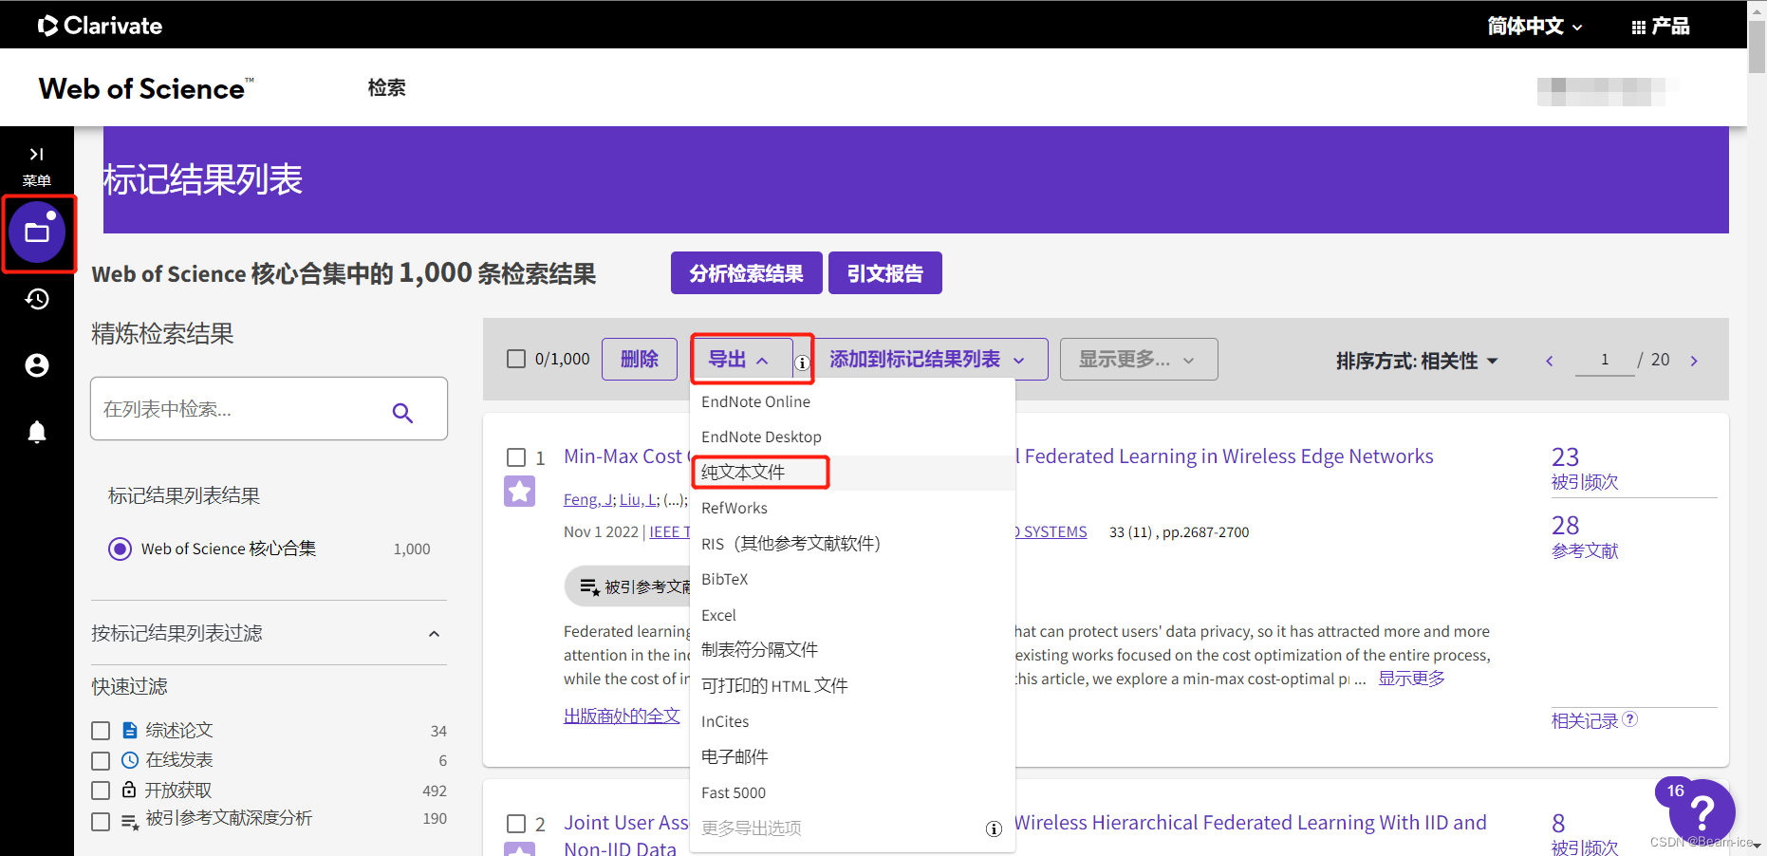Click the products grid icon

point(1638,28)
